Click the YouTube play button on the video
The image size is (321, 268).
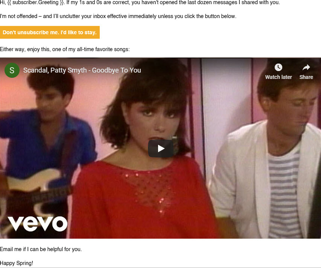coord(161,148)
